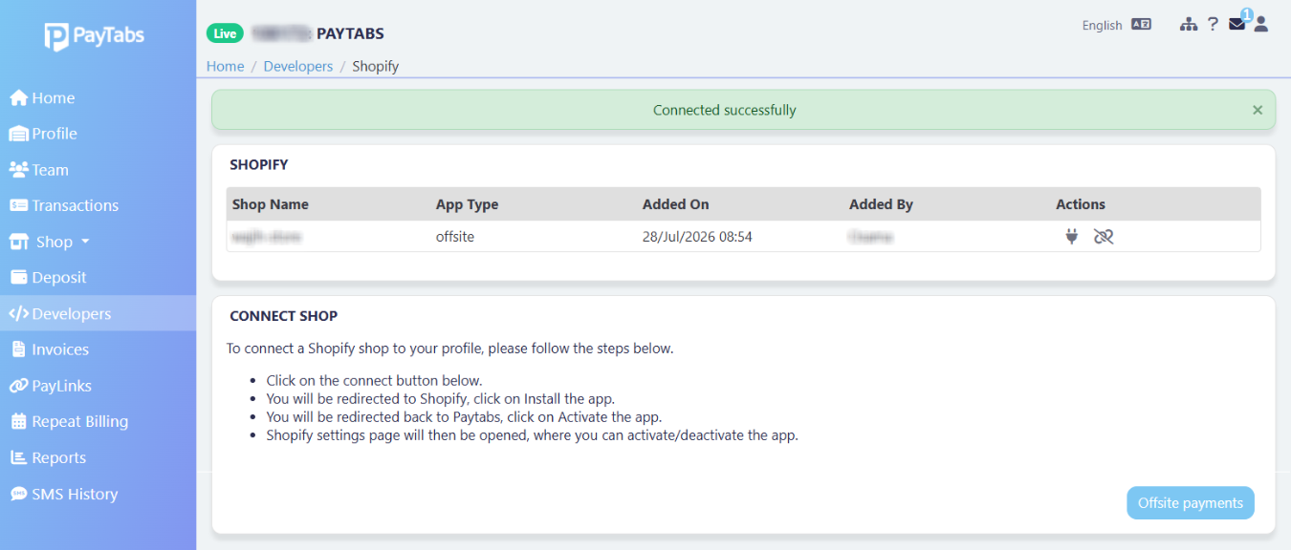Viewport: 1291px width, 550px height.
Task: Open the Deposit sidebar item
Action: tap(98, 278)
